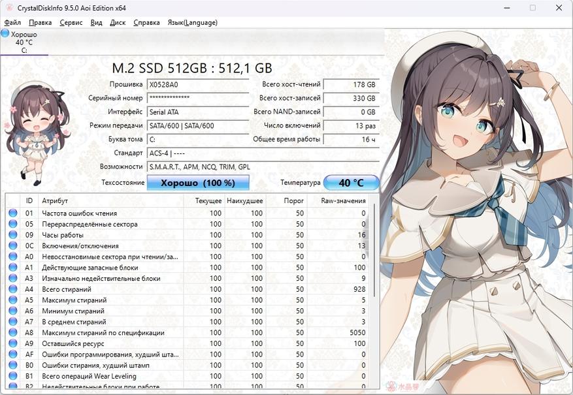Click the attribute list vertical scrollbar
The image size is (573, 395).
(374, 294)
